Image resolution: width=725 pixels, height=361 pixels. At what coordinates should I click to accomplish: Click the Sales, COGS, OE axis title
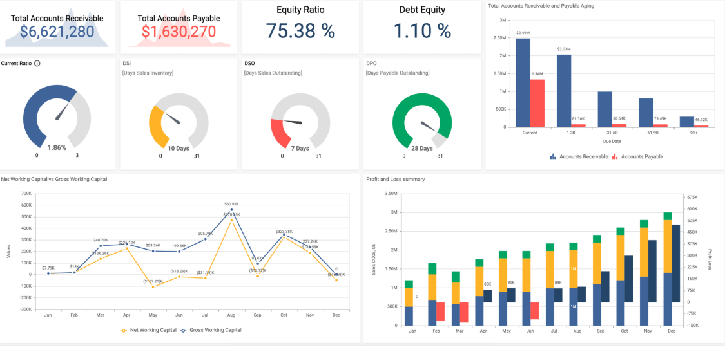point(374,259)
